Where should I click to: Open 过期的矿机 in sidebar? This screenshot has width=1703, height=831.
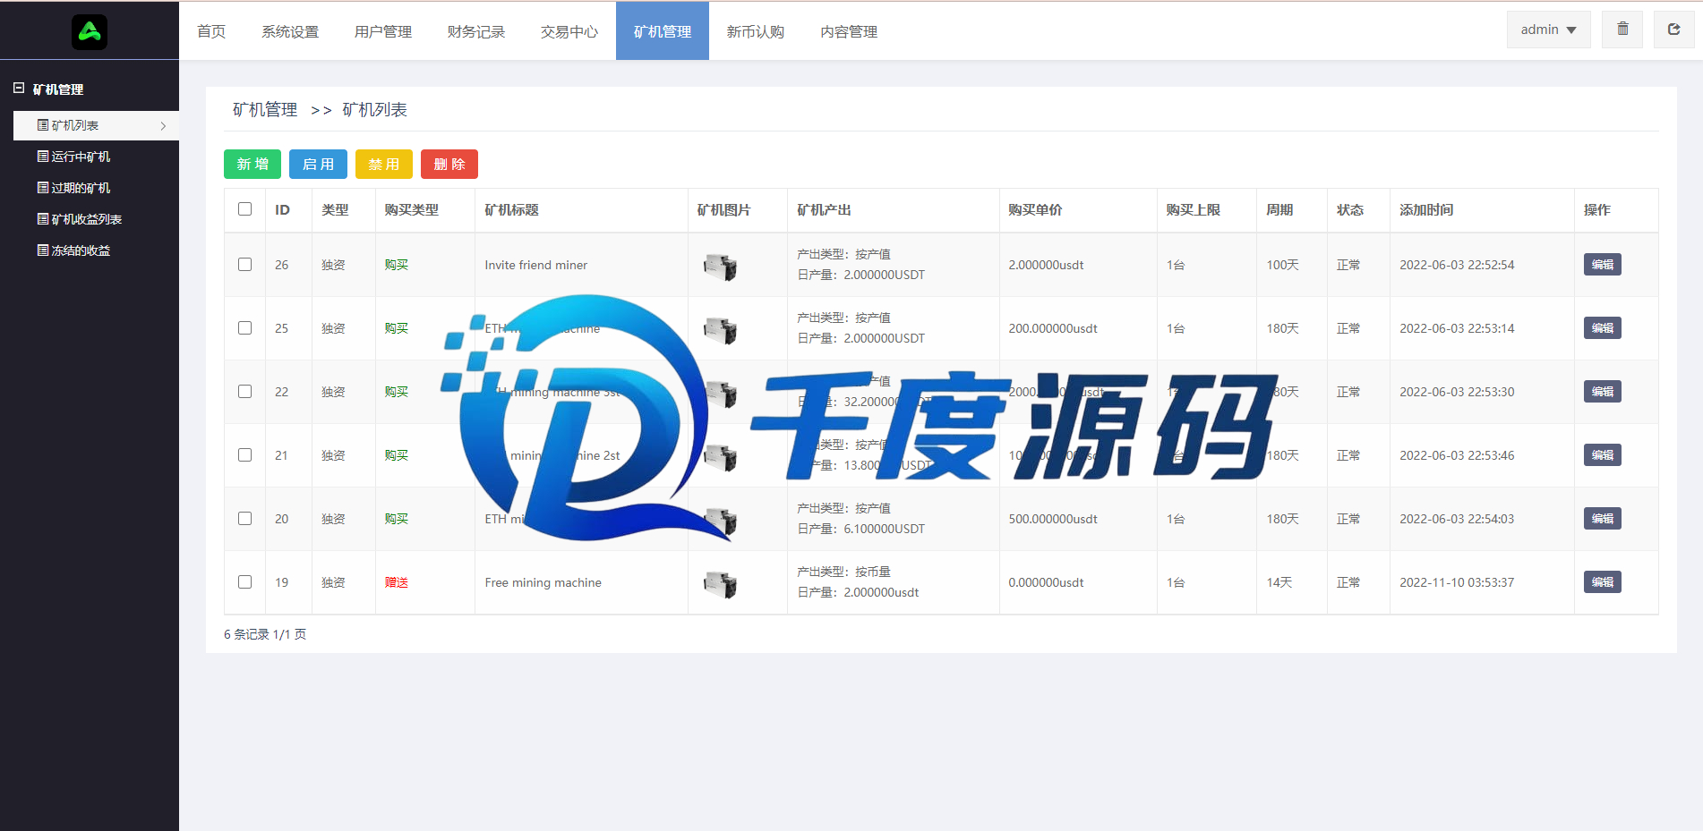[x=73, y=188]
